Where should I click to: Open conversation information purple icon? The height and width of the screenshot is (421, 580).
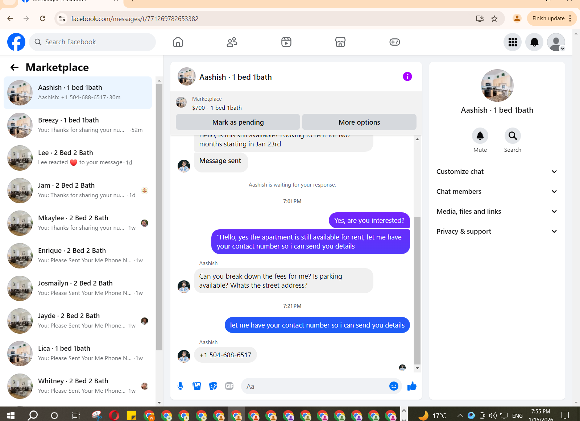coord(407,76)
